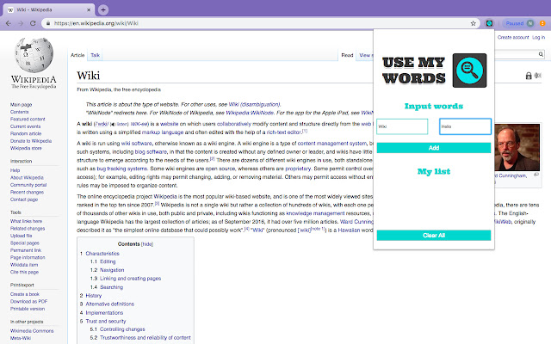The height and width of the screenshot is (344, 551).
Task: Click the first input field containing Wiki
Action: tap(402, 126)
